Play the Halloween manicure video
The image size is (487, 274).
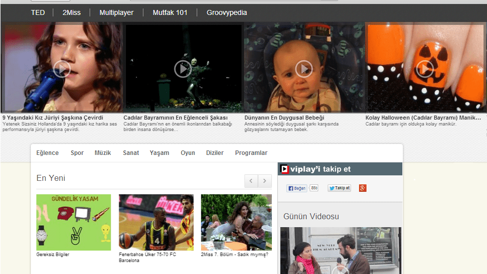click(425, 68)
